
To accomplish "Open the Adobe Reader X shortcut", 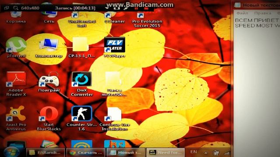I will point(16,84).
